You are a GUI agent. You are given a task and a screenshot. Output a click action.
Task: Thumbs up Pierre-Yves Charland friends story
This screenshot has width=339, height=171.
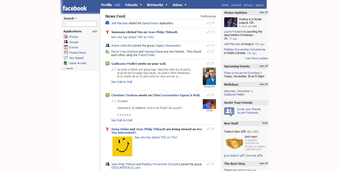click(x=209, y=51)
